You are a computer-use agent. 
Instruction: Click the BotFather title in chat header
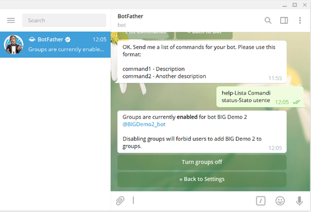[x=130, y=16]
